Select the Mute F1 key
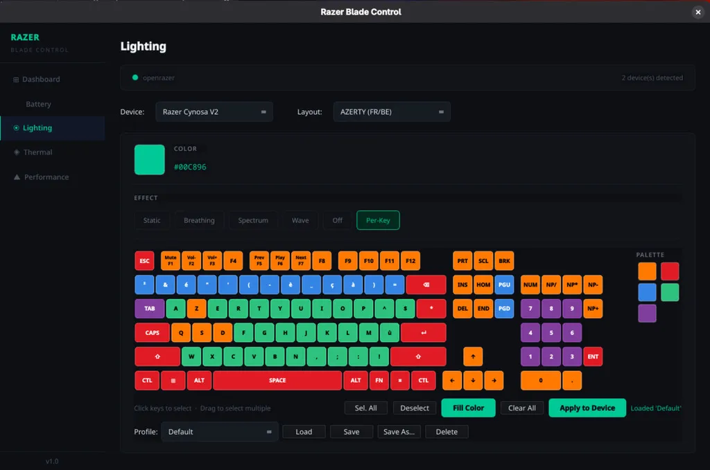Screen dimensions: 710x470 click(x=171, y=261)
